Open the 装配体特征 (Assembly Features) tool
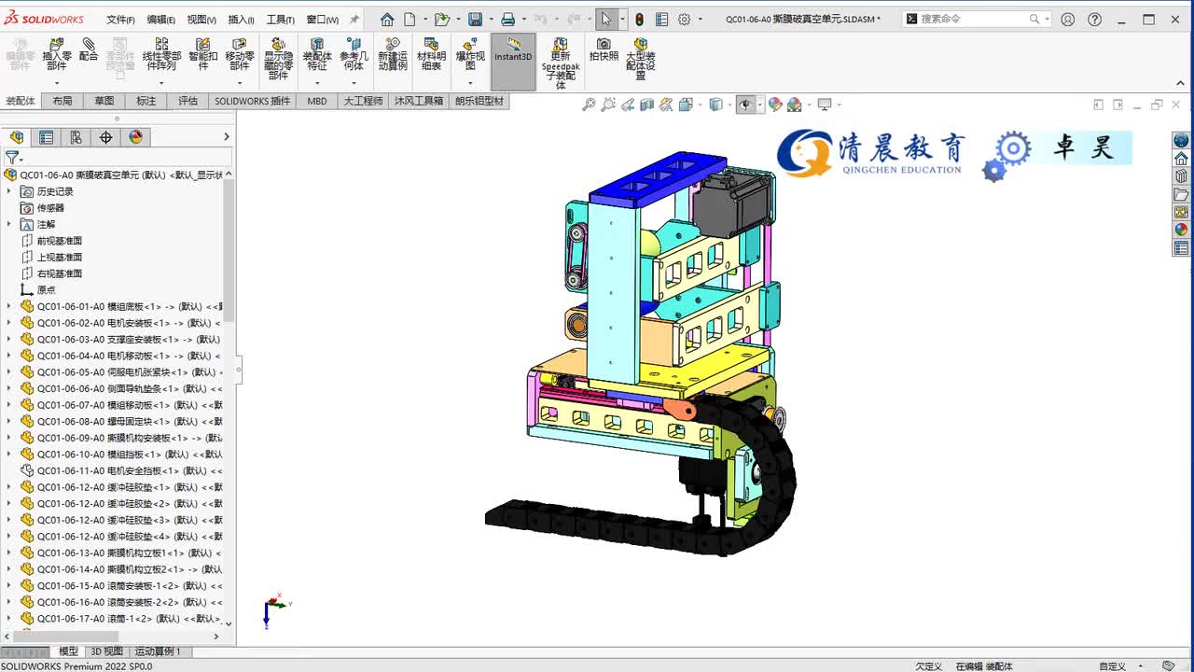 [x=317, y=55]
